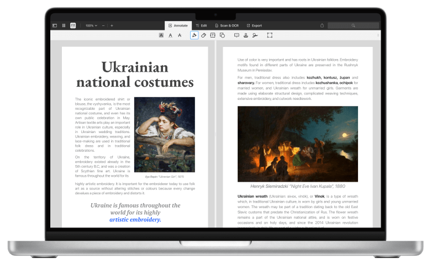Select the signature tool
Screen dimensions: 431x265
click(255, 35)
